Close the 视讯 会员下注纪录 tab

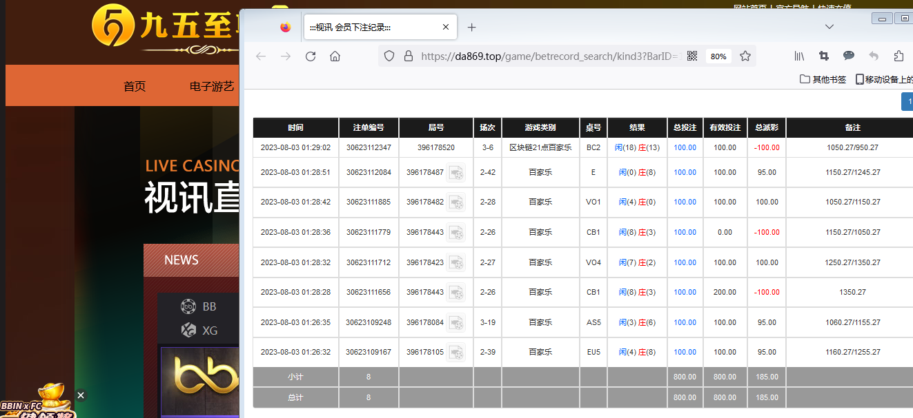point(446,28)
